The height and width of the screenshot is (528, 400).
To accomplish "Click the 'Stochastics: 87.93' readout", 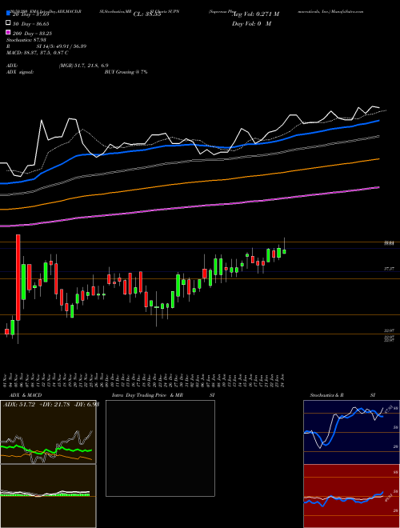I will (26, 40).
